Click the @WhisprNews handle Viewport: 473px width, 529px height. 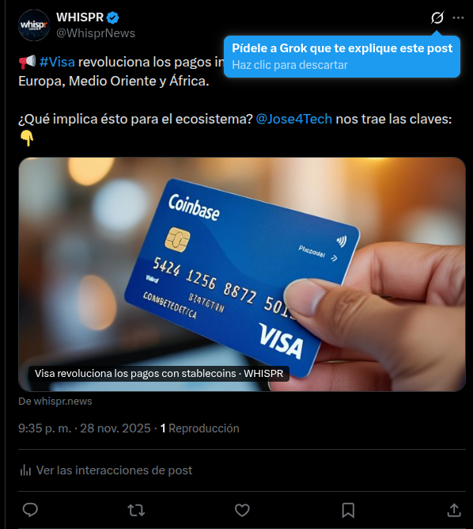point(96,33)
